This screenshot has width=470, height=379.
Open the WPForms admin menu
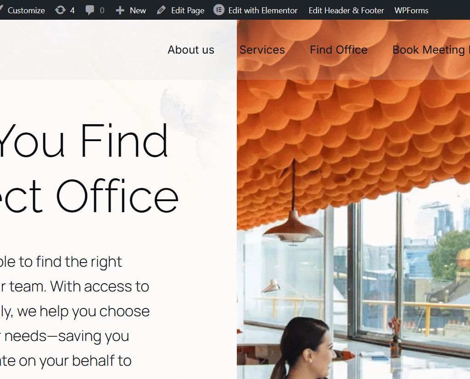[x=411, y=11]
